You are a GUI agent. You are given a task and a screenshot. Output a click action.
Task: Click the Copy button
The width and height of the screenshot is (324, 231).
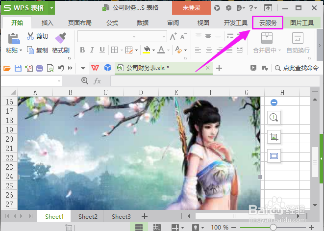(x=37, y=50)
